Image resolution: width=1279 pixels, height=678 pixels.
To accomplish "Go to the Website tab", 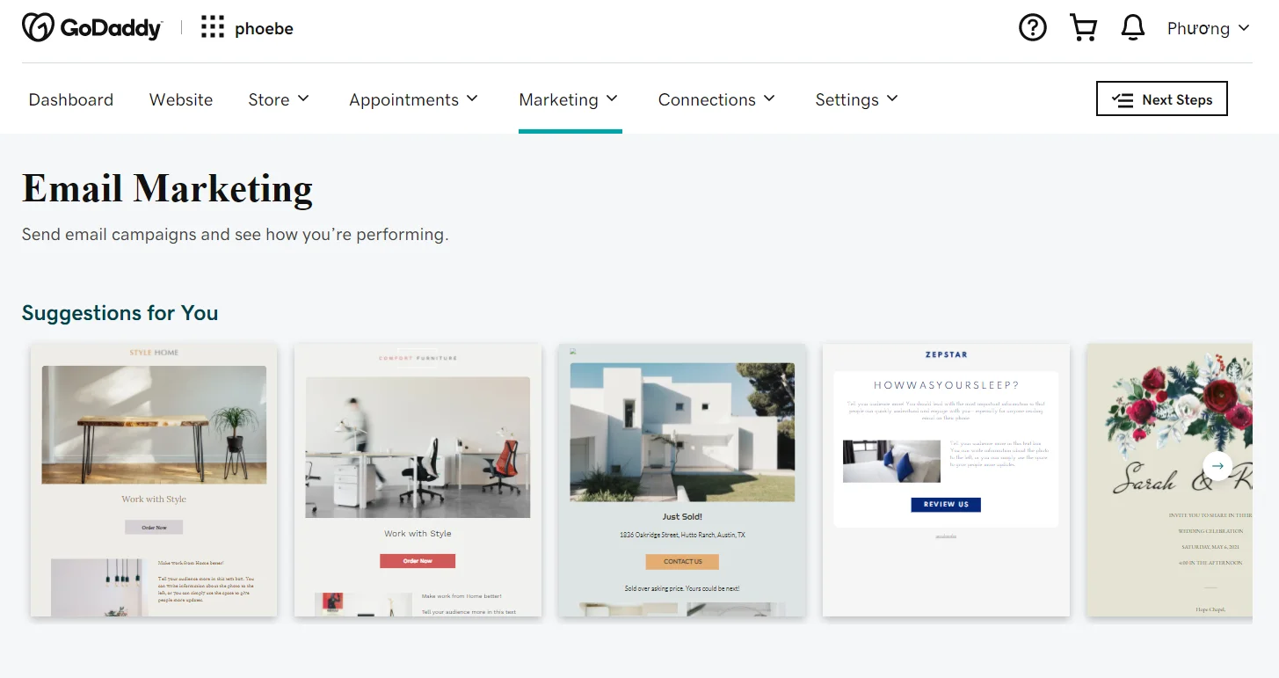I will (x=181, y=99).
